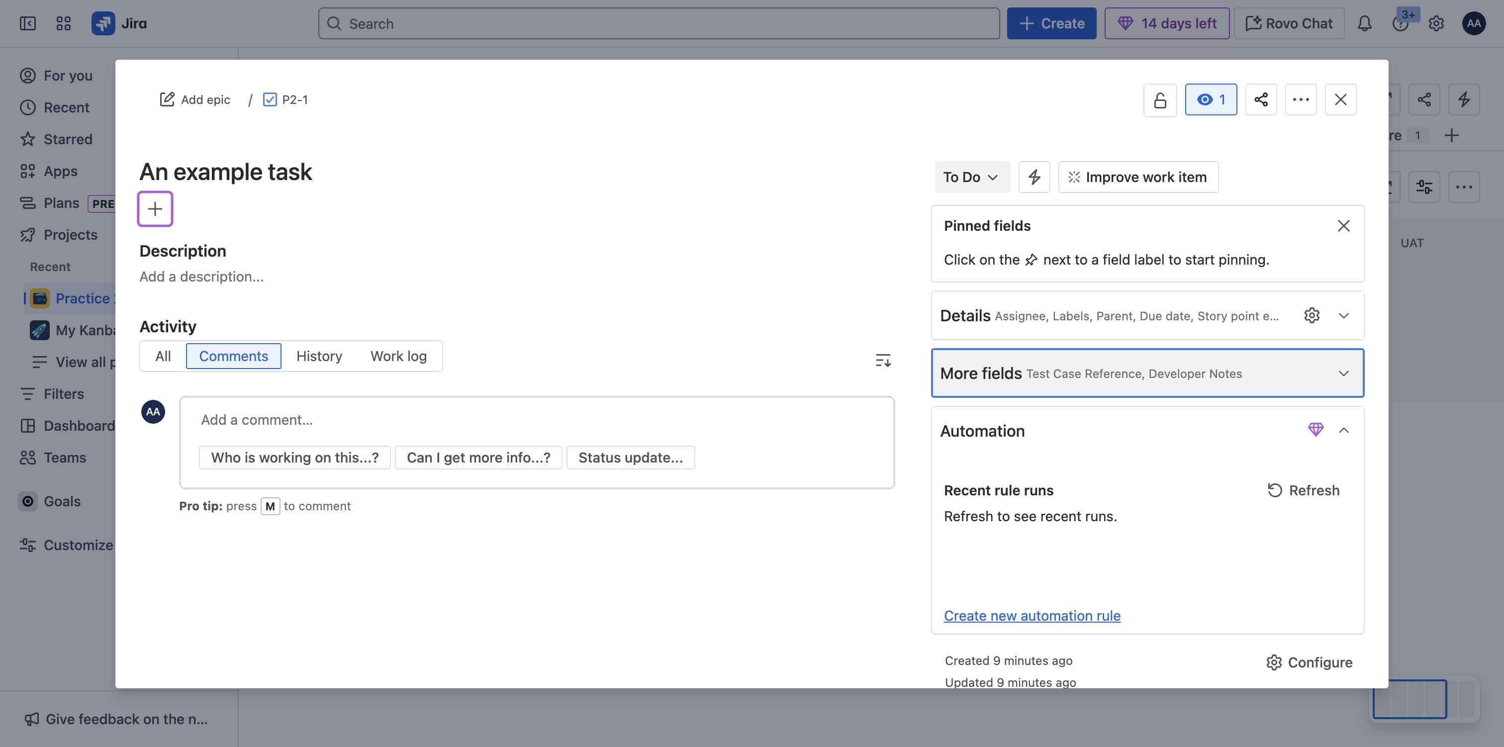Screen dimensions: 1504x747
Task: Open the app switcher grid icon
Action: coord(63,23)
